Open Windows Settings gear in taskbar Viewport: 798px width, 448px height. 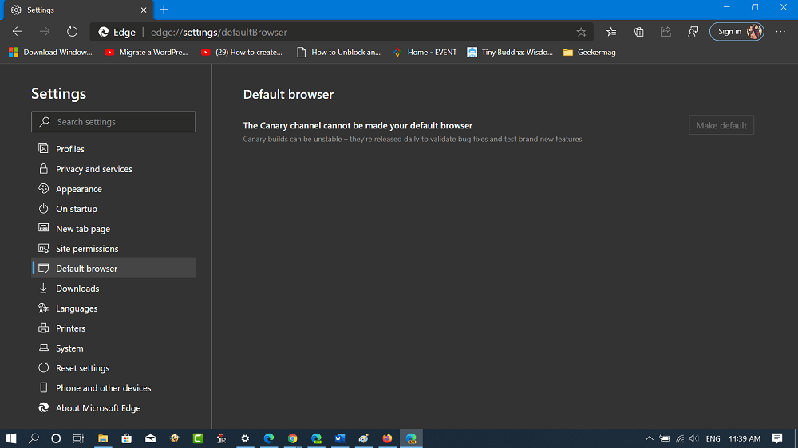pos(245,438)
